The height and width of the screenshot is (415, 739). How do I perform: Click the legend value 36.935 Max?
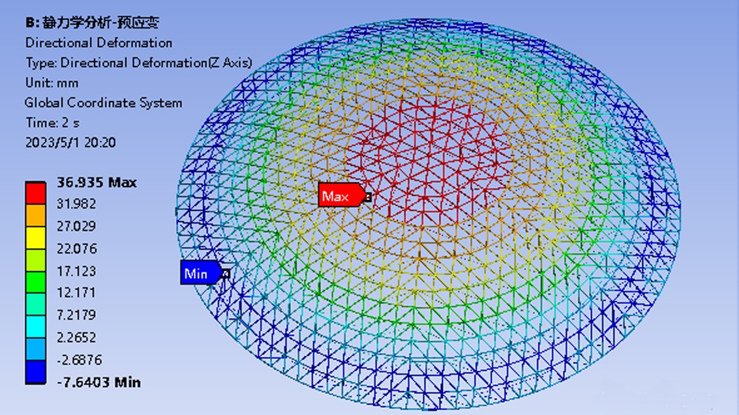point(97,182)
